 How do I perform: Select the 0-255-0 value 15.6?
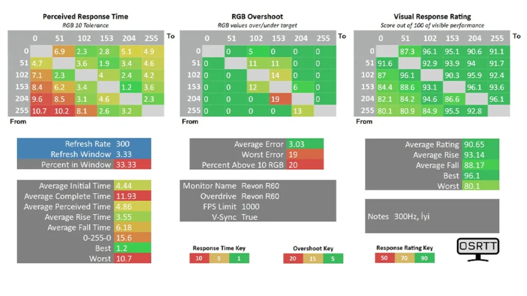click(x=133, y=238)
